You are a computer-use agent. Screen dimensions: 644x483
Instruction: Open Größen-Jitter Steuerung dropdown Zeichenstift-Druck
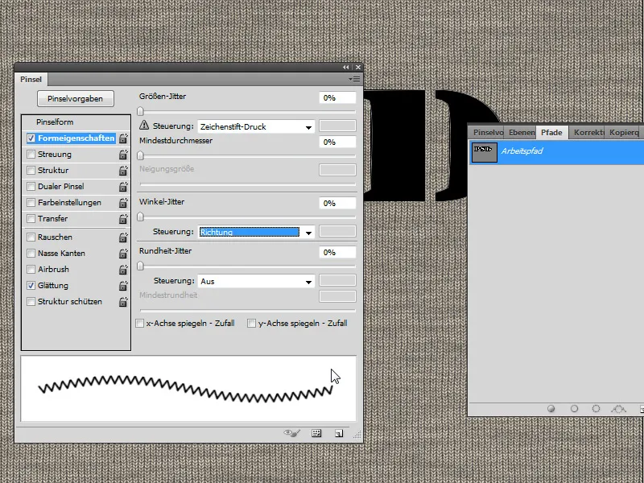(x=256, y=127)
